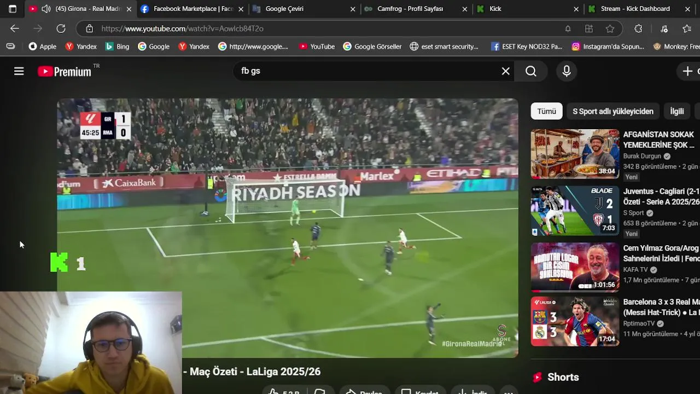Open the Yandex bookmark right after Apple
Image resolution: width=700 pixels, height=394 pixels.
click(x=81, y=47)
